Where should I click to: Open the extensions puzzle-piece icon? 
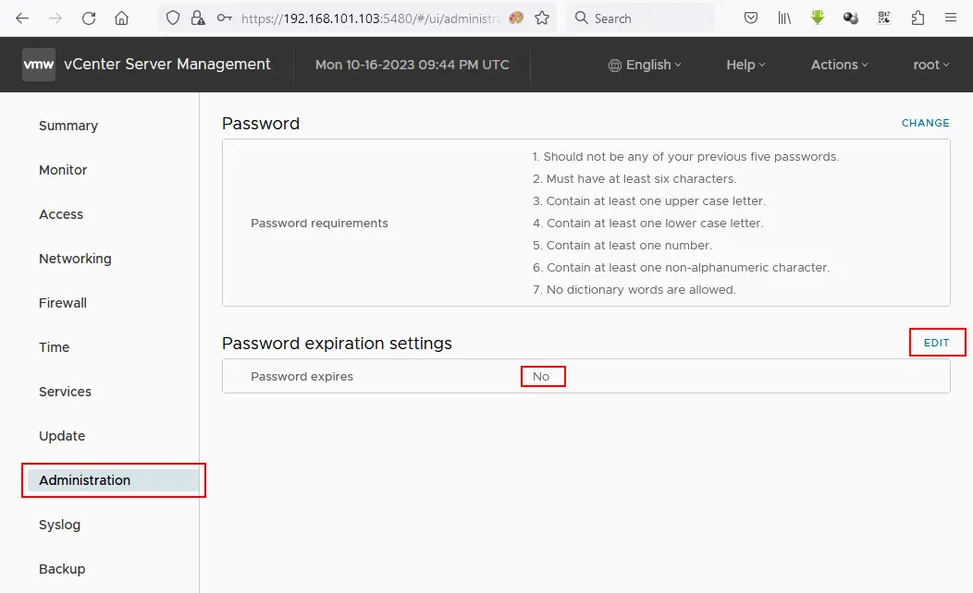tap(917, 18)
